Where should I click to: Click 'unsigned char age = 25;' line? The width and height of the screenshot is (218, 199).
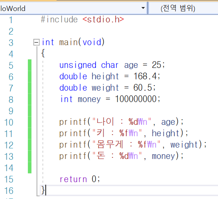tap(112, 65)
